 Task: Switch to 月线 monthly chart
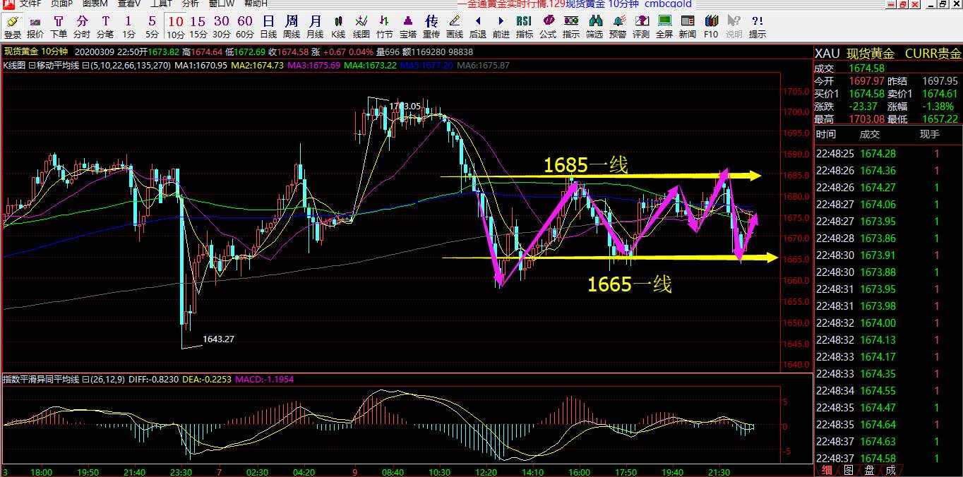[315, 27]
